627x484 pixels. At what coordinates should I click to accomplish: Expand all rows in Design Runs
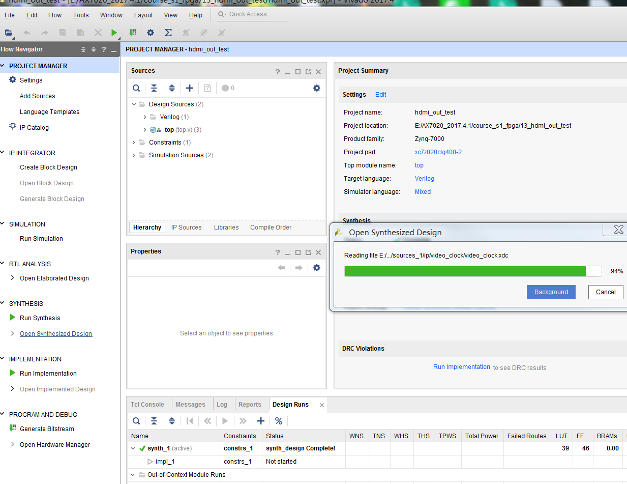(x=172, y=421)
